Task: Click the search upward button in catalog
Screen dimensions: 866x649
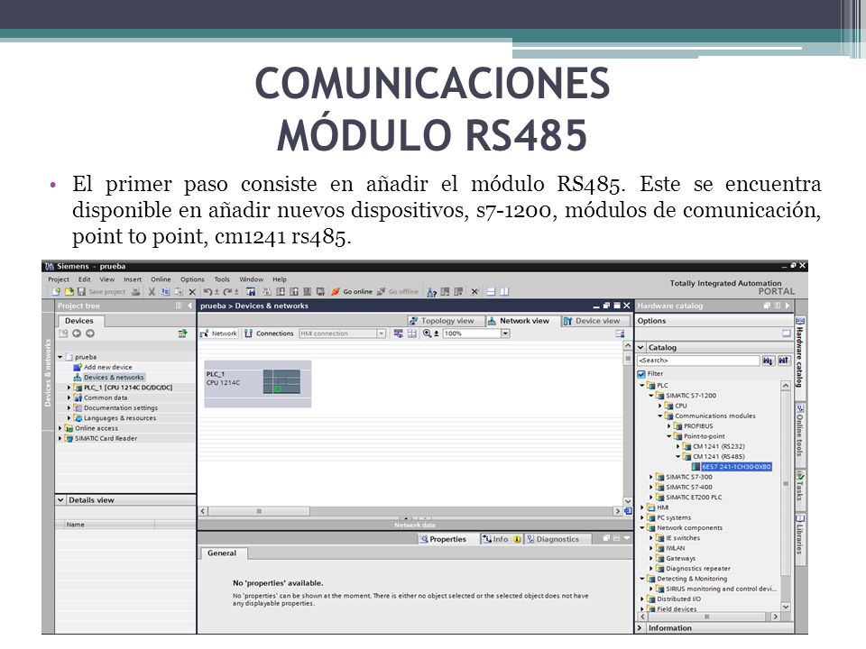Action: click(x=784, y=361)
